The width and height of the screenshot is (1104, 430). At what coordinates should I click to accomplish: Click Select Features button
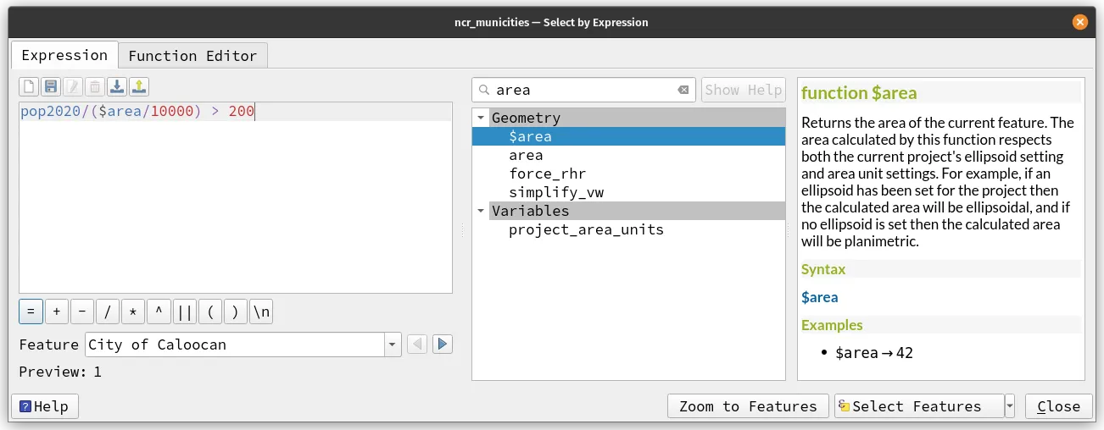919,406
